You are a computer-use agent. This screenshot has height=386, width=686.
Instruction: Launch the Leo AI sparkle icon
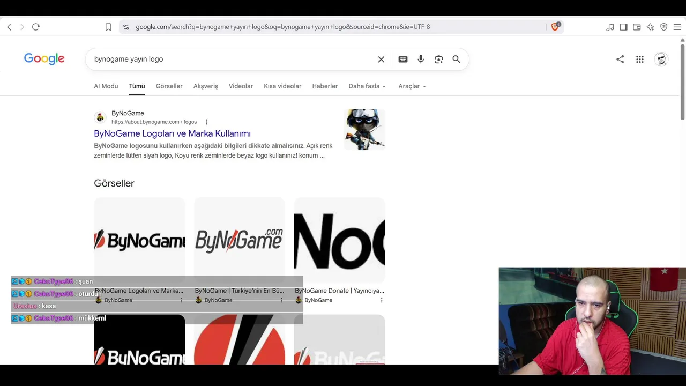tap(650, 27)
